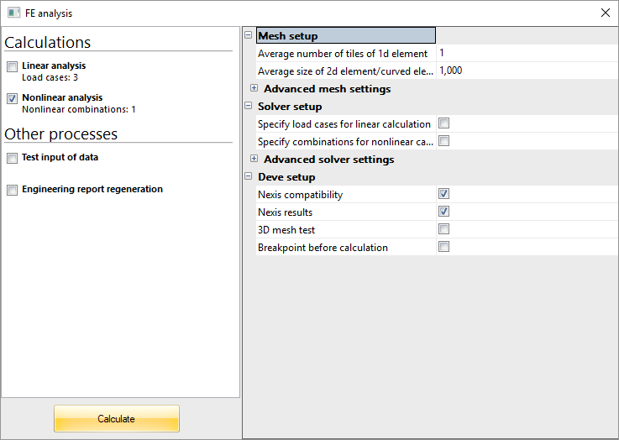Turn on Breakpoint before calculation
Screen dimensions: 619x440
pos(443,247)
